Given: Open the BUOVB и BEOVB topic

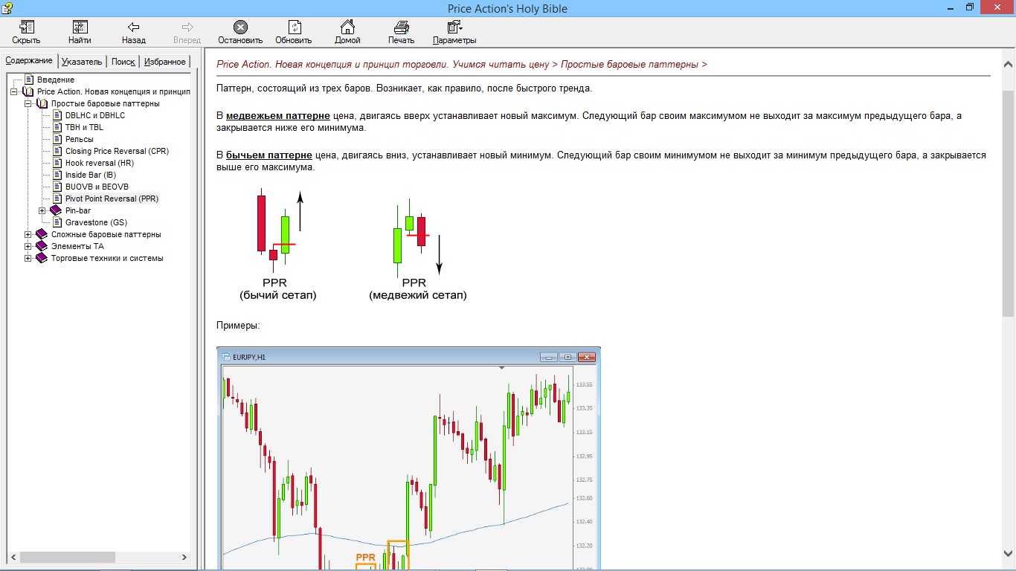Looking at the screenshot, I should click(97, 187).
